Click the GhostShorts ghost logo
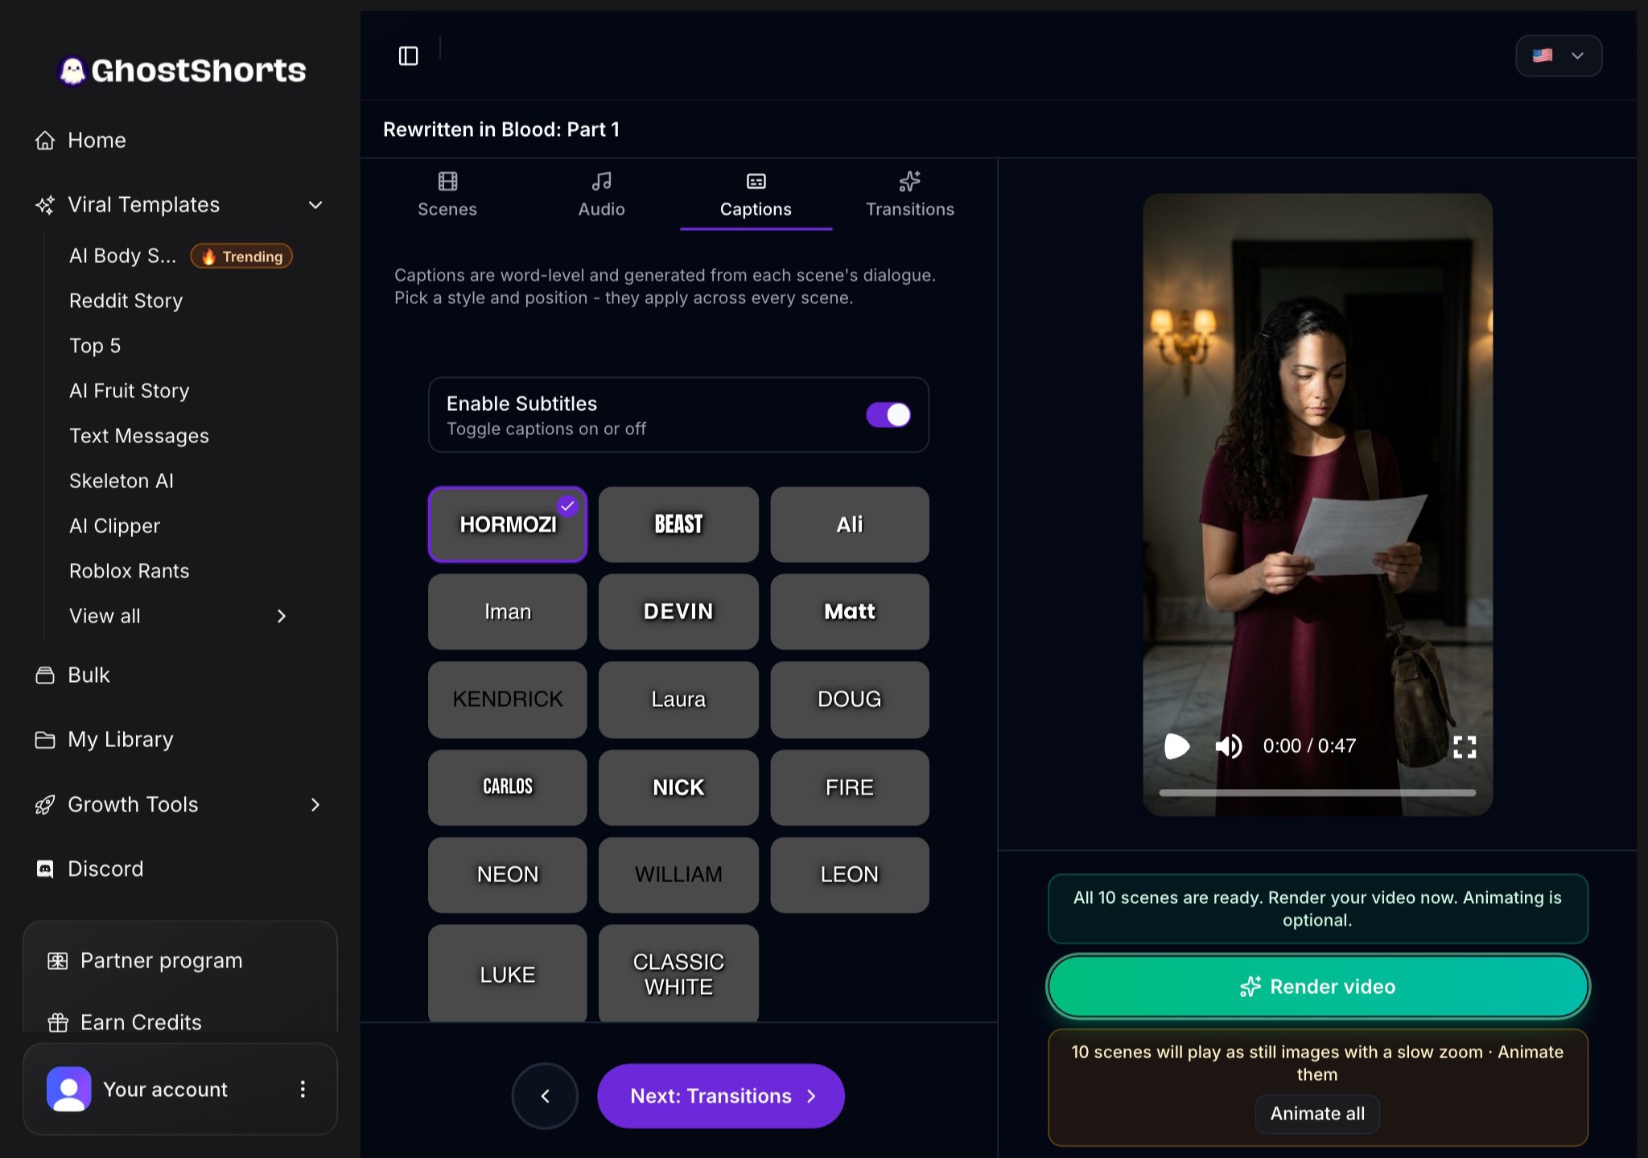The height and width of the screenshot is (1158, 1648). [x=72, y=71]
